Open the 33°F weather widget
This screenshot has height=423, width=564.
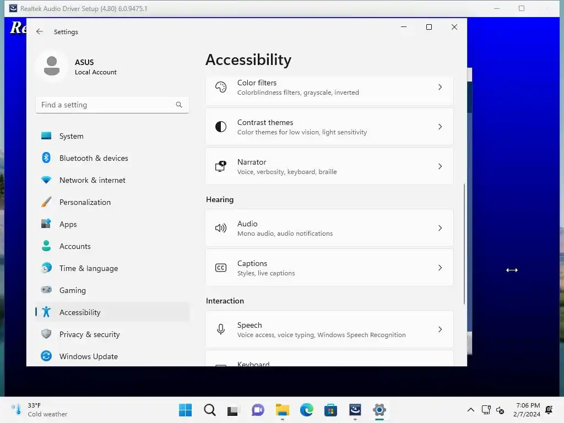point(39,410)
